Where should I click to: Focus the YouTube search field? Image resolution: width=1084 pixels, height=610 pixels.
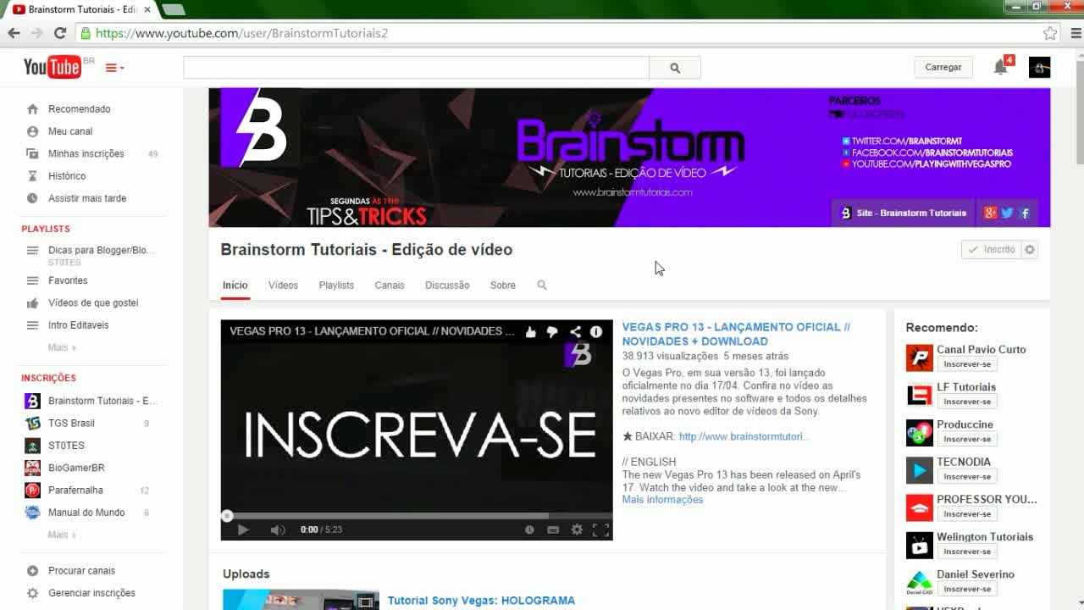click(416, 68)
